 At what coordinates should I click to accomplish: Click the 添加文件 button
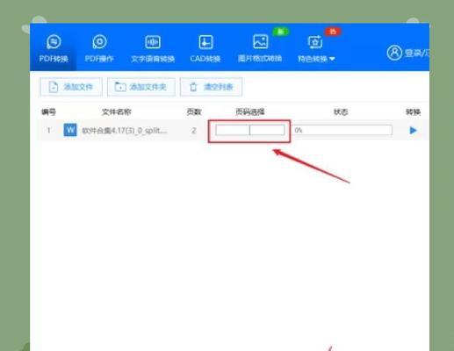click(x=71, y=87)
